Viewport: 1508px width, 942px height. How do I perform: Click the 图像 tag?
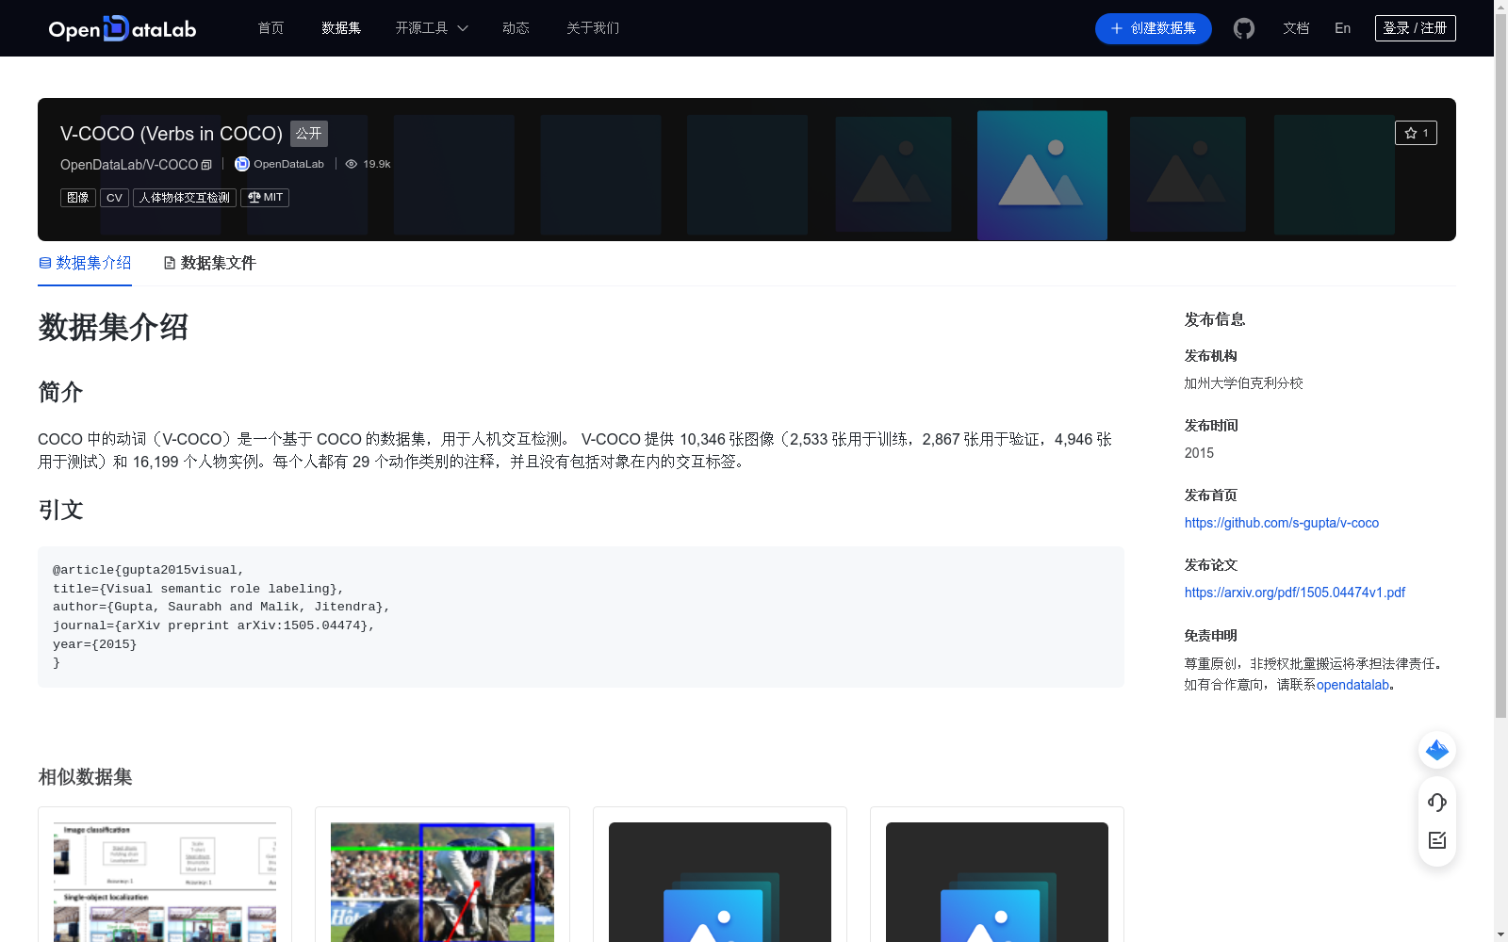[78, 198]
